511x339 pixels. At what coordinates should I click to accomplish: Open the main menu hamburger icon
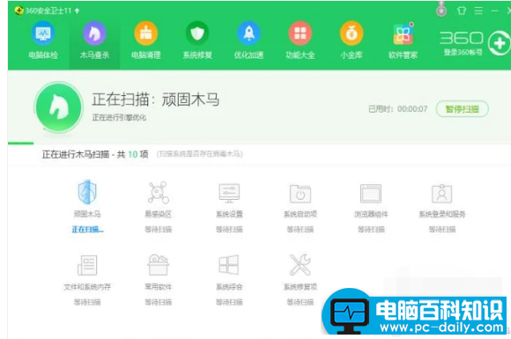(x=478, y=11)
